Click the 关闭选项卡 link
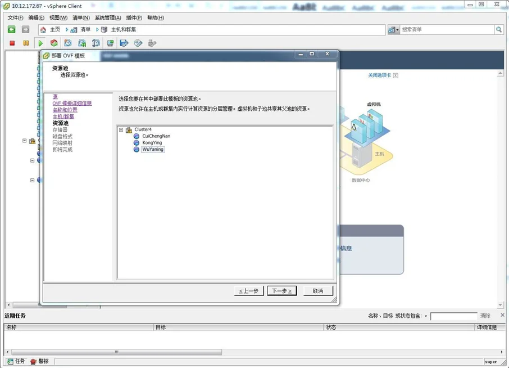This screenshot has width=509, height=368. coord(379,75)
